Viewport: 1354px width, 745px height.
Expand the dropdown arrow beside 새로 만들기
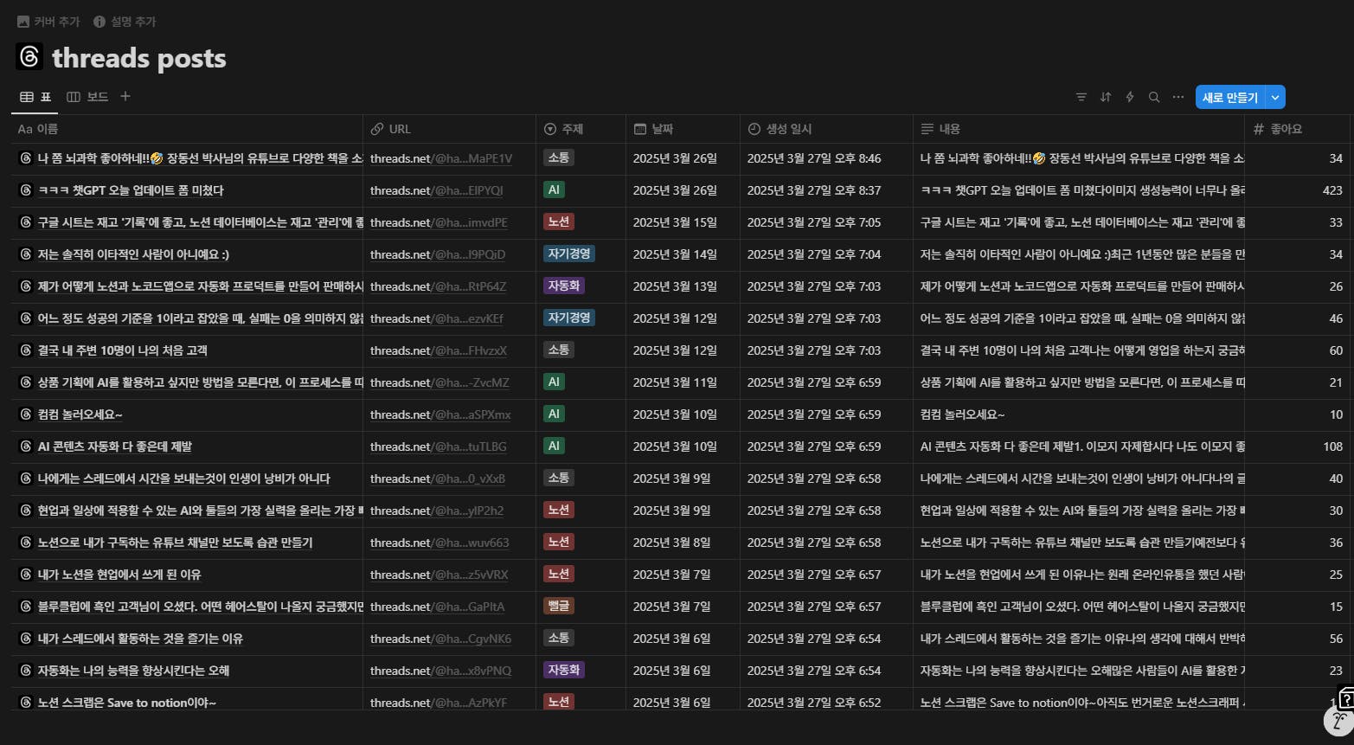1275,97
